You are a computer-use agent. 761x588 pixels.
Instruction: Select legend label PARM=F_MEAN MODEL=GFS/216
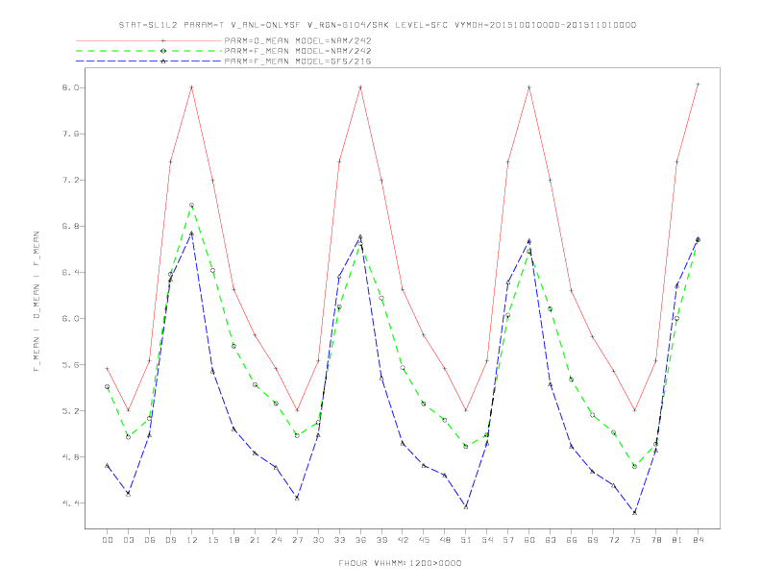pyautogui.click(x=298, y=61)
